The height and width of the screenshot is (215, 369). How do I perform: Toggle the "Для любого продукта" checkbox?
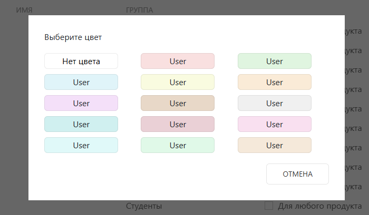point(269,206)
